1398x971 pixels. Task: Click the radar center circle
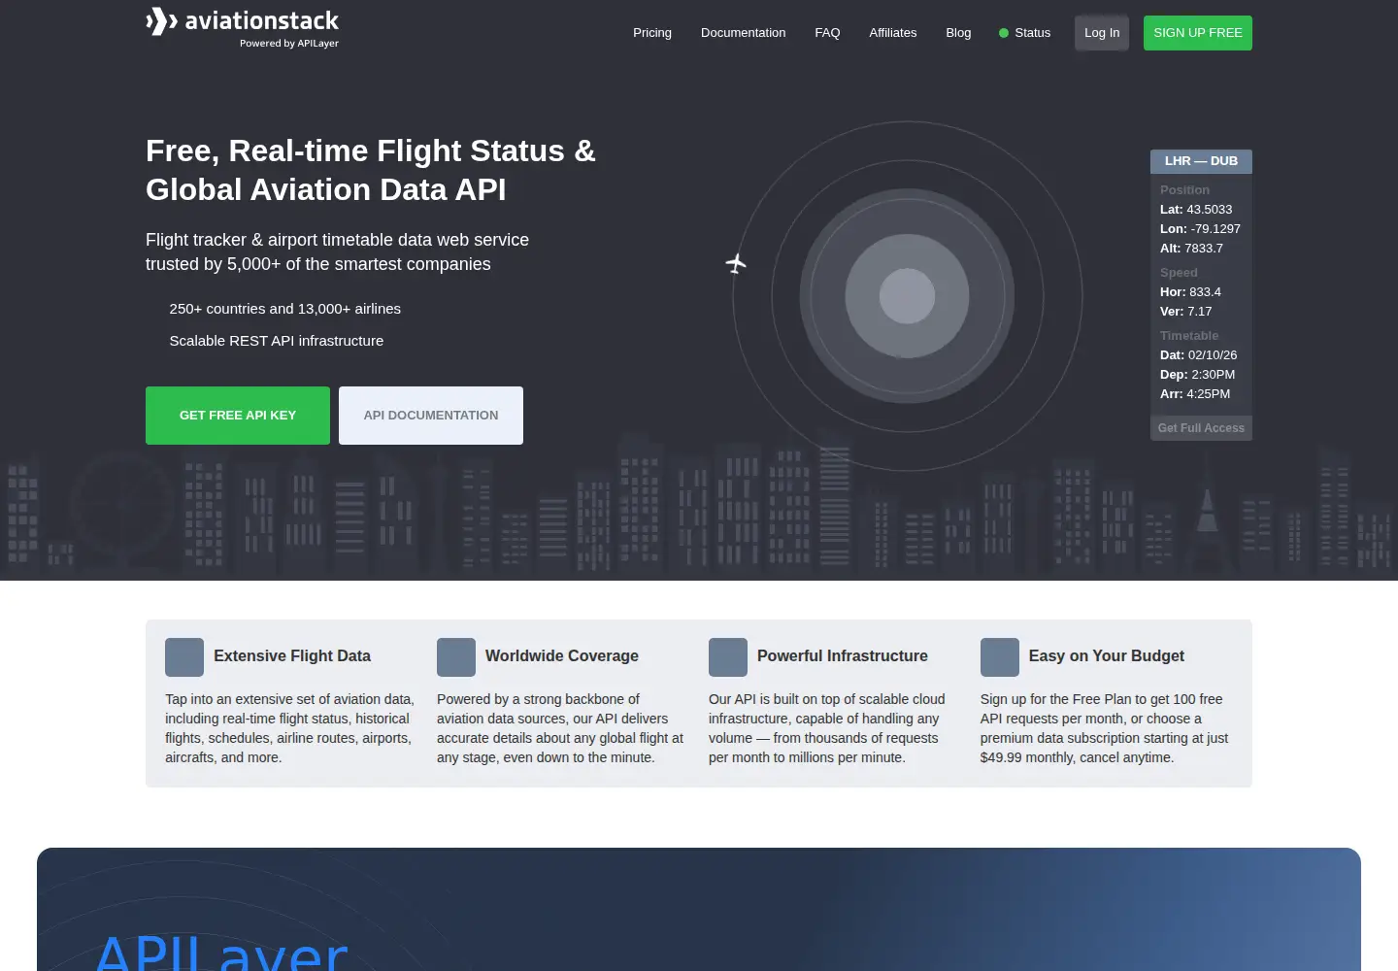point(907,296)
